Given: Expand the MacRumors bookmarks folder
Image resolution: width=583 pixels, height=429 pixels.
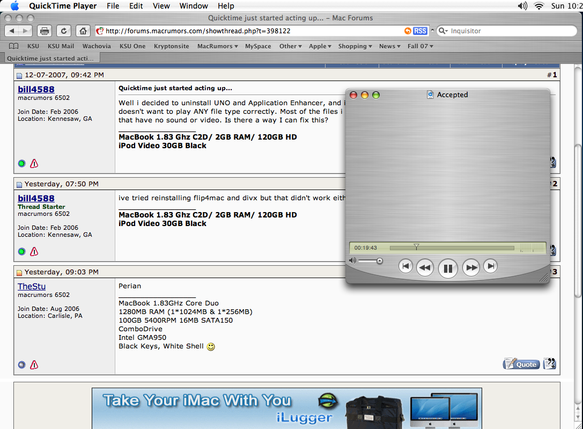Looking at the screenshot, I should (218, 46).
